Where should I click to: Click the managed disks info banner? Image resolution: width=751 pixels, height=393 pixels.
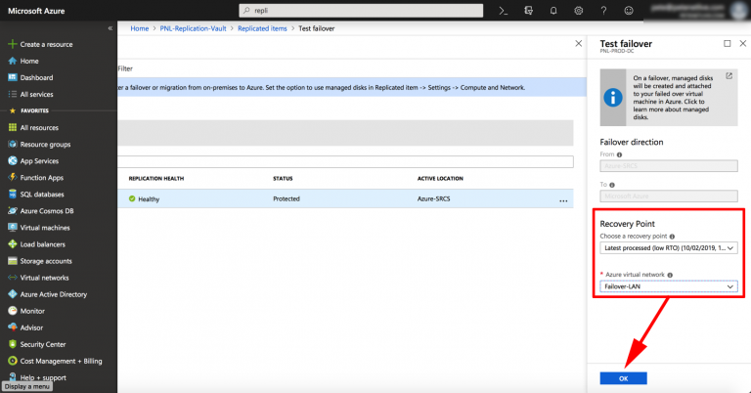(669, 97)
